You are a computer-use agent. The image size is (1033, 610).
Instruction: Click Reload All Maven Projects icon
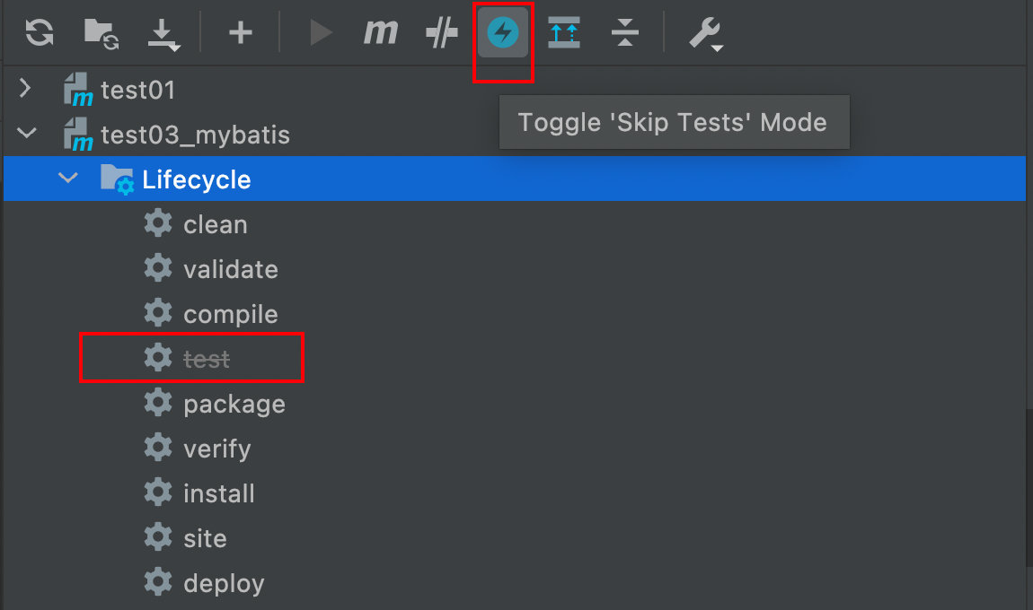(39, 32)
